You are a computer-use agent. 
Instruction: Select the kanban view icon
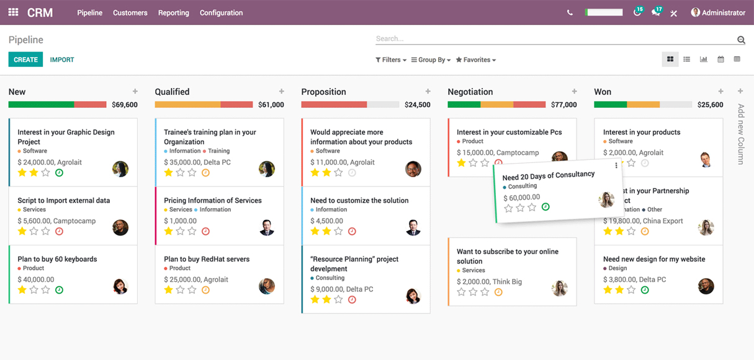click(670, 59)
